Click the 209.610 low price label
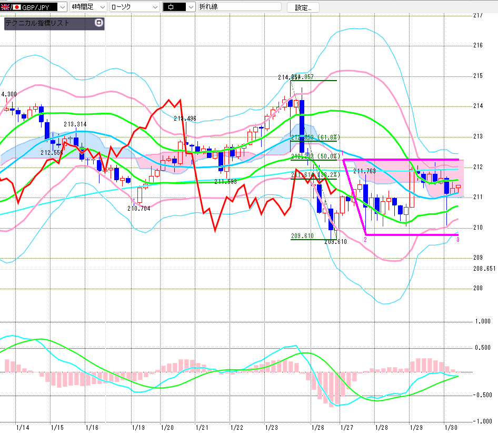498x433 pixels. click(x=302, y=237)
